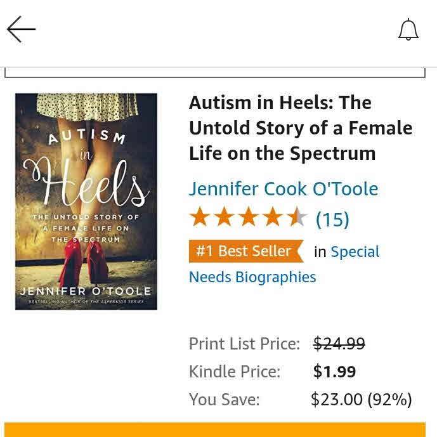Click the word 'in' after Best Seller badge
This screenshot has width=437, height=437.
click(320, 252)
